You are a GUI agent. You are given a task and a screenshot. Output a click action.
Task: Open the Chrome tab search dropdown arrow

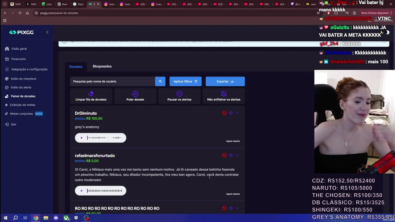pyautogui.click(x=5, y=4)
